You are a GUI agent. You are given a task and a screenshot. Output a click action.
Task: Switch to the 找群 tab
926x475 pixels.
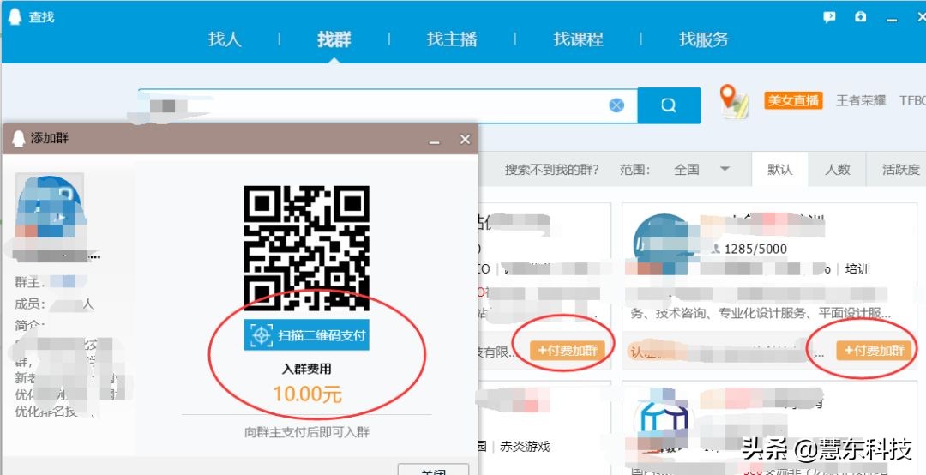[334, 39]
